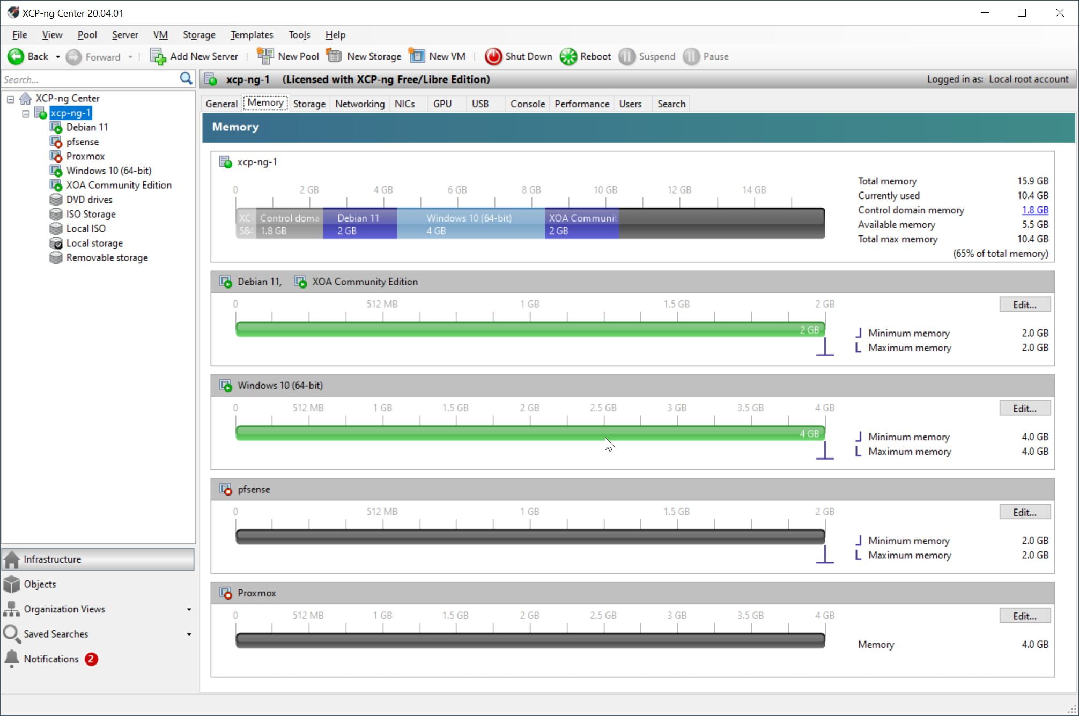This screenshot has height=716, width=1079.
Task: Click Edit button for Windows 10 memory
Action: point(1024,409)
